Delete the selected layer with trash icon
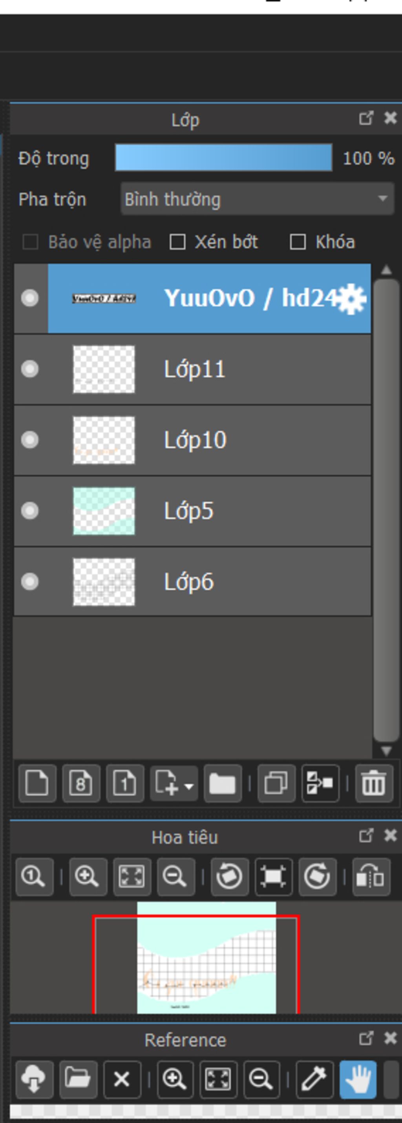Viewport: 402px width, 1123px height. pos(374,783)
